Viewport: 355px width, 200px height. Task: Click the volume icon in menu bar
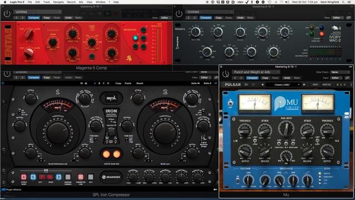(287, 2)
